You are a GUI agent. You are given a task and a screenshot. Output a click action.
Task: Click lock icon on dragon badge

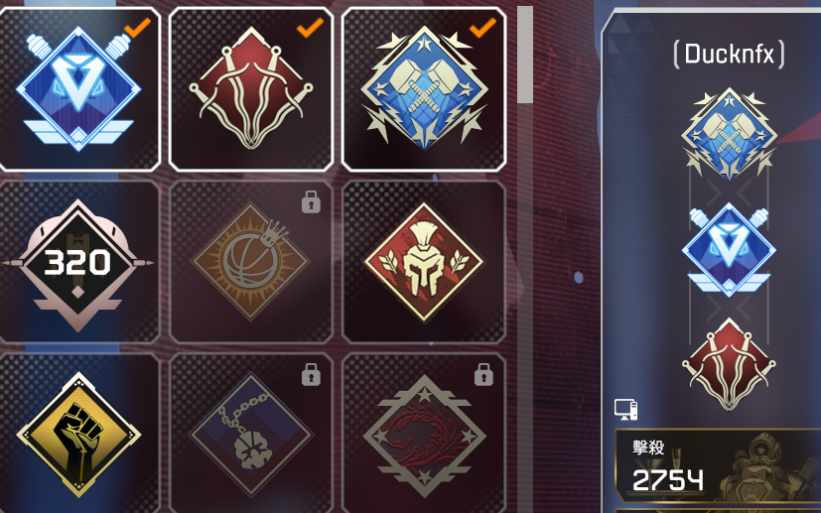[483, 375]
